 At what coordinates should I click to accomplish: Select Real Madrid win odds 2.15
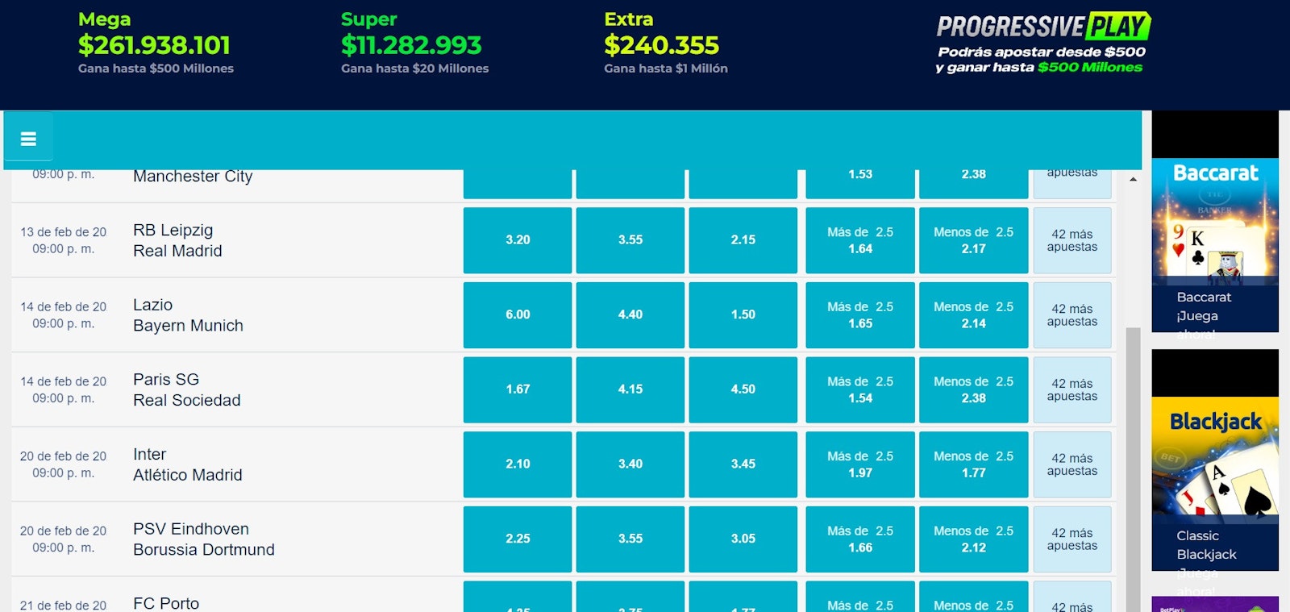743,240
